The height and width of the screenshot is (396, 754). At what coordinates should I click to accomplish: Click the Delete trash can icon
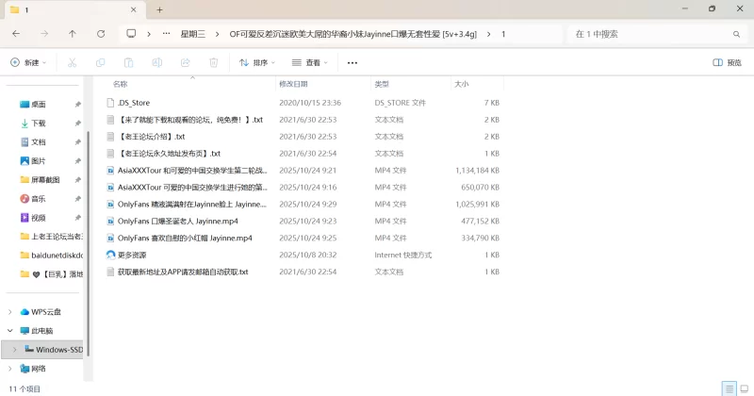click(214, 62)
